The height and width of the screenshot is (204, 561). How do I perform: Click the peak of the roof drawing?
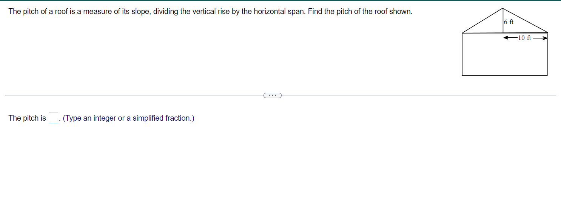tap(503, 9)
